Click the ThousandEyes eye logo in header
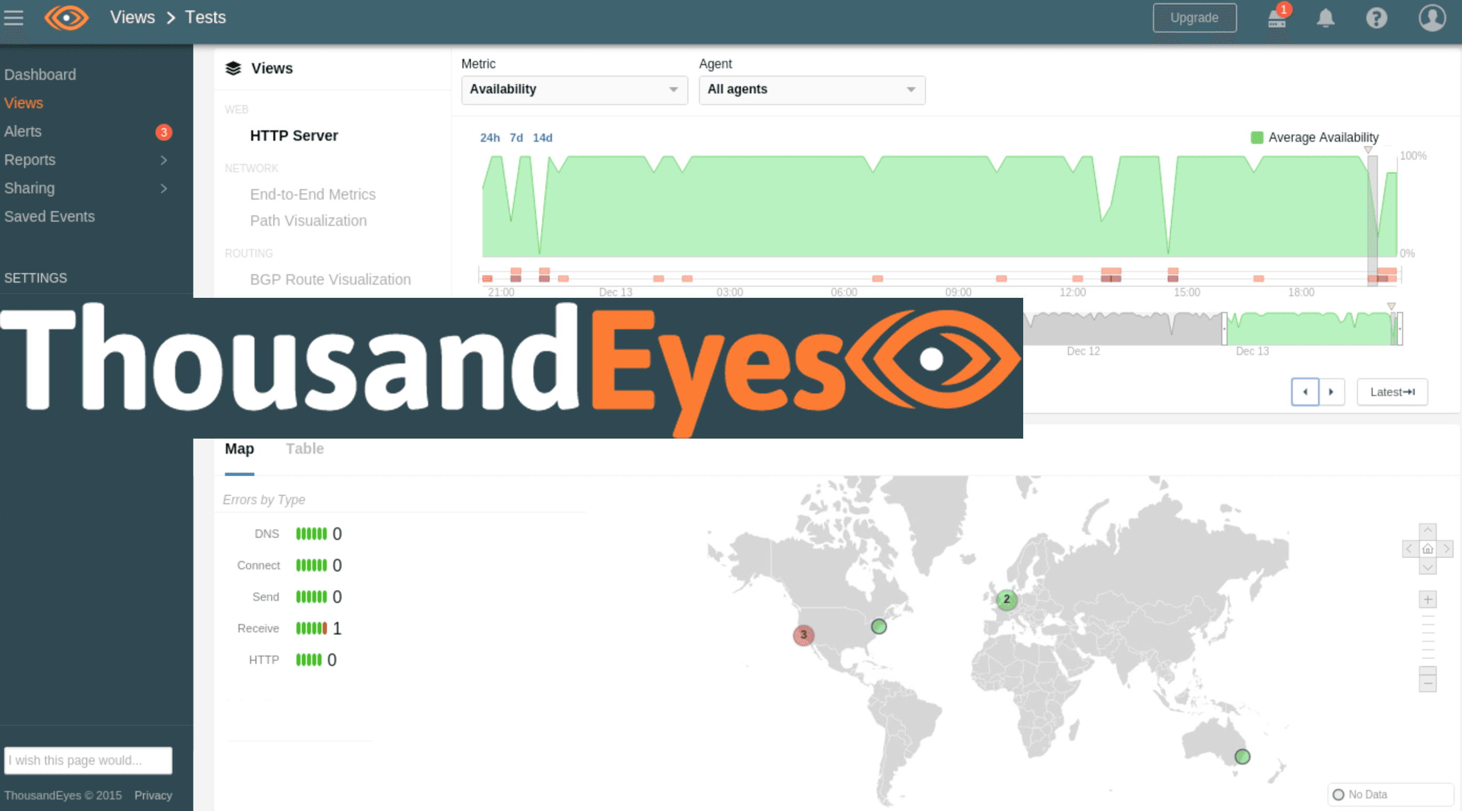Screen dimensions: 1462x811 pos(66,17)
